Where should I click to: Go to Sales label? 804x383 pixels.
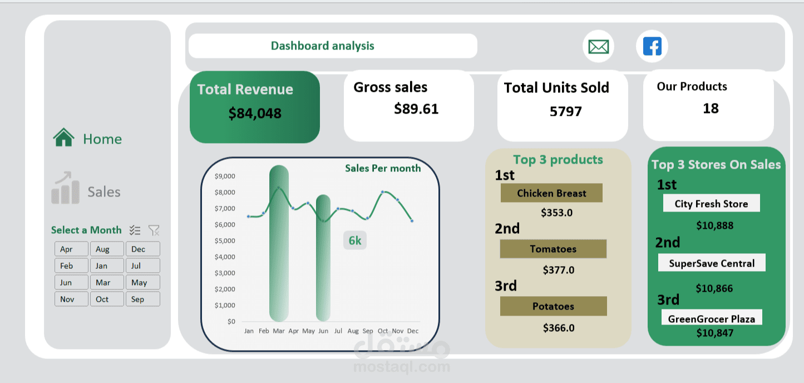104,192
